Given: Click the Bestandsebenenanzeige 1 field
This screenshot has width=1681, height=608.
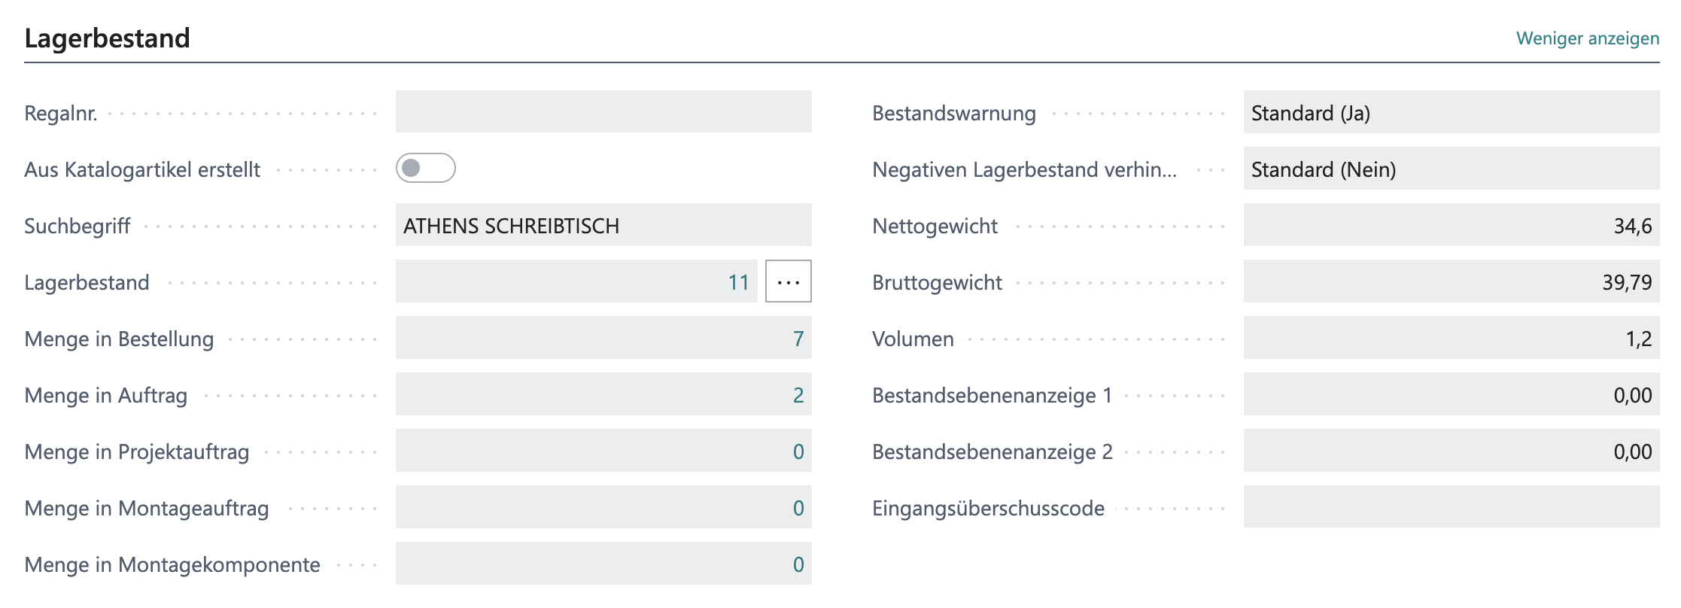Looking at the screenshot, I should point(1450,394).
